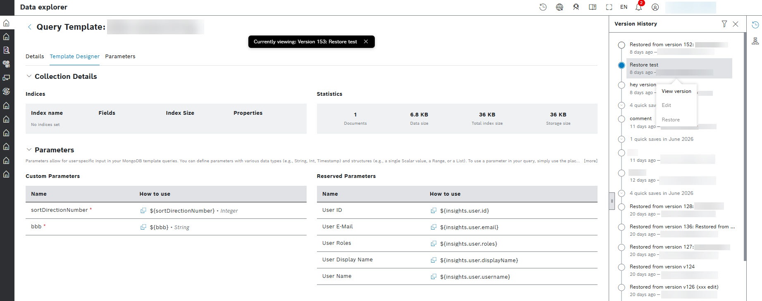The width and height of the screenshot is (762, 301).
Task: Copy the ${insights.user.username} placeholder
Action: pyautogui.click(x=433, y=277)
